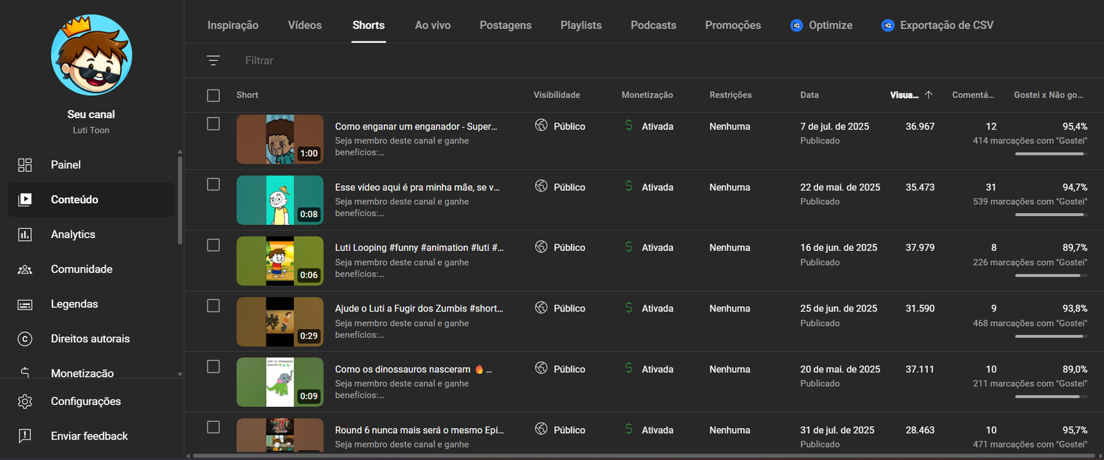1104x460 pixels.
Task: Open monetization Ativada for Round 6 row
Action: coord(658,430)
